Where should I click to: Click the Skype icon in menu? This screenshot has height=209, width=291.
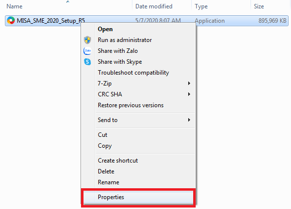click(87, 62)
